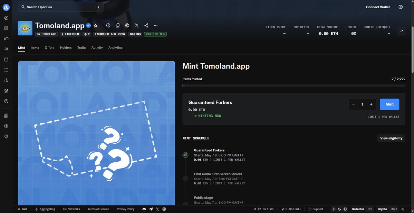Screen dimensions: 414x213
Task: Open the Discover compass icon in sidebar
Action: click(x=6, y=18)
